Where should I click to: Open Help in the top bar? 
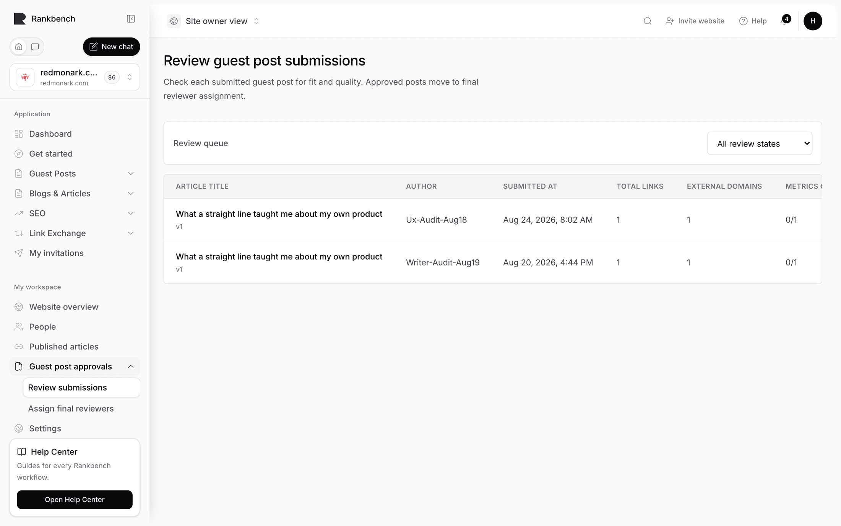tap(753, 21)
